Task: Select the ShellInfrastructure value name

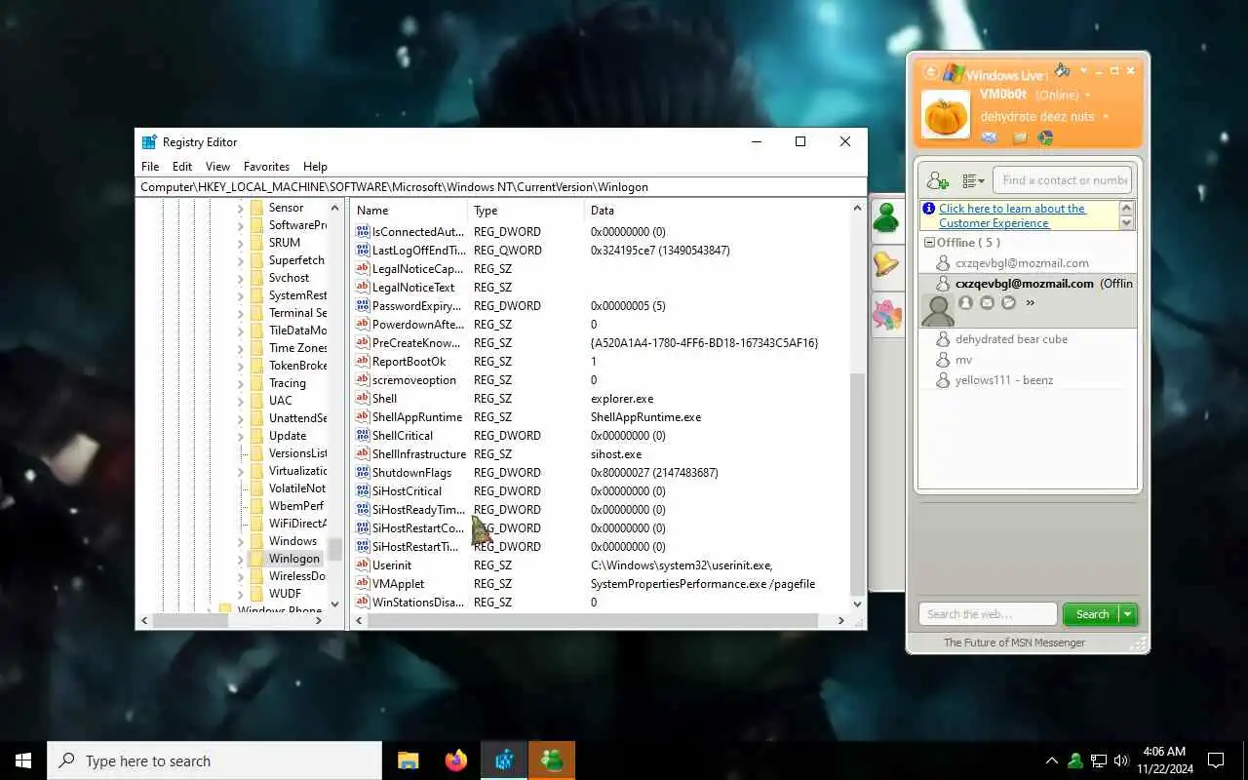Action: [x=419, y=454]
